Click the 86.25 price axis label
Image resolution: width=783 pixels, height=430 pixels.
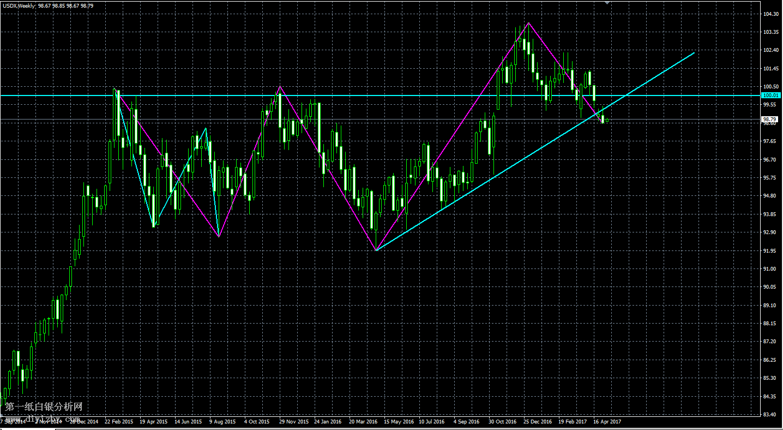coord(770,360)
